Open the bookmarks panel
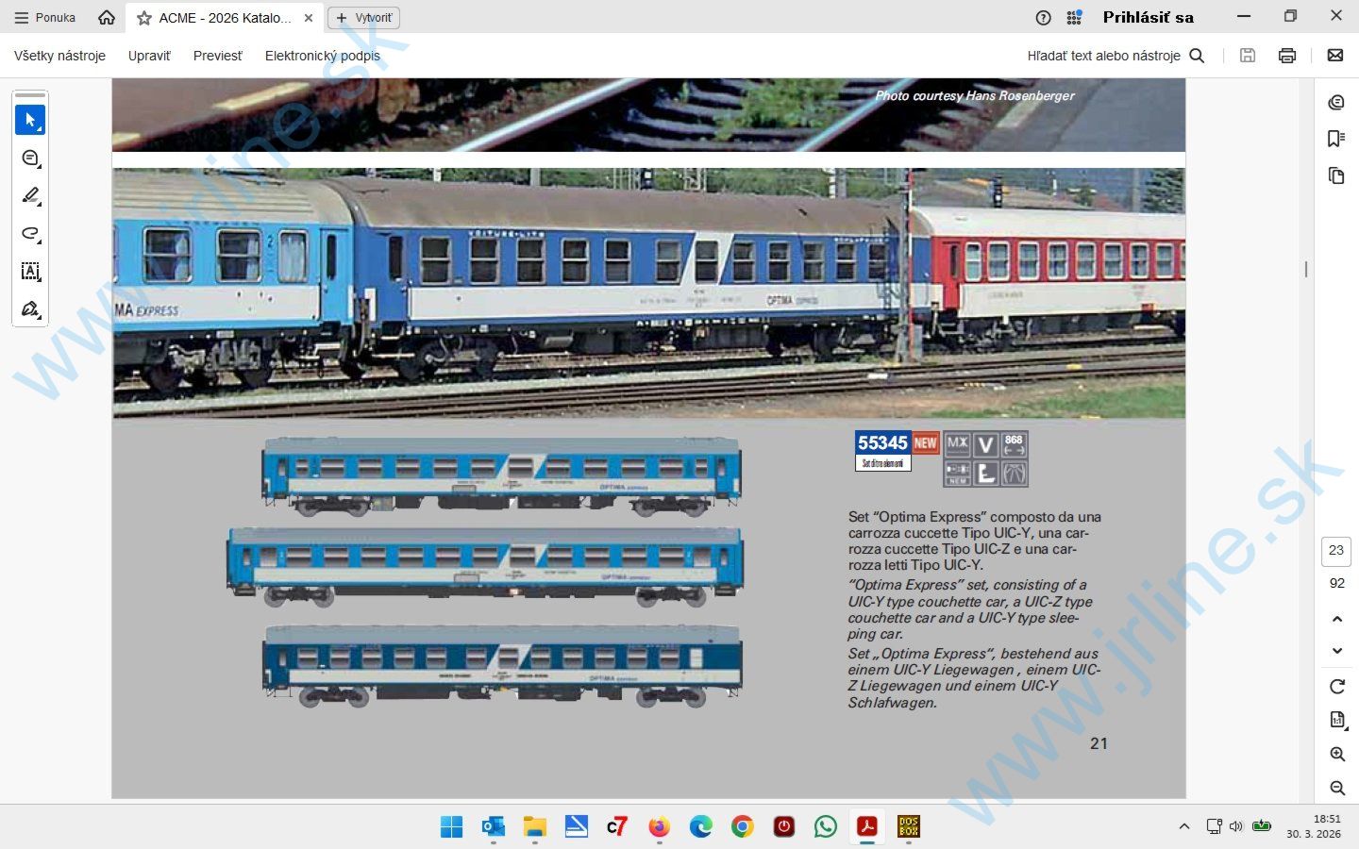1359x849 pixels. pyautogui.click(x=1335, y=139)
